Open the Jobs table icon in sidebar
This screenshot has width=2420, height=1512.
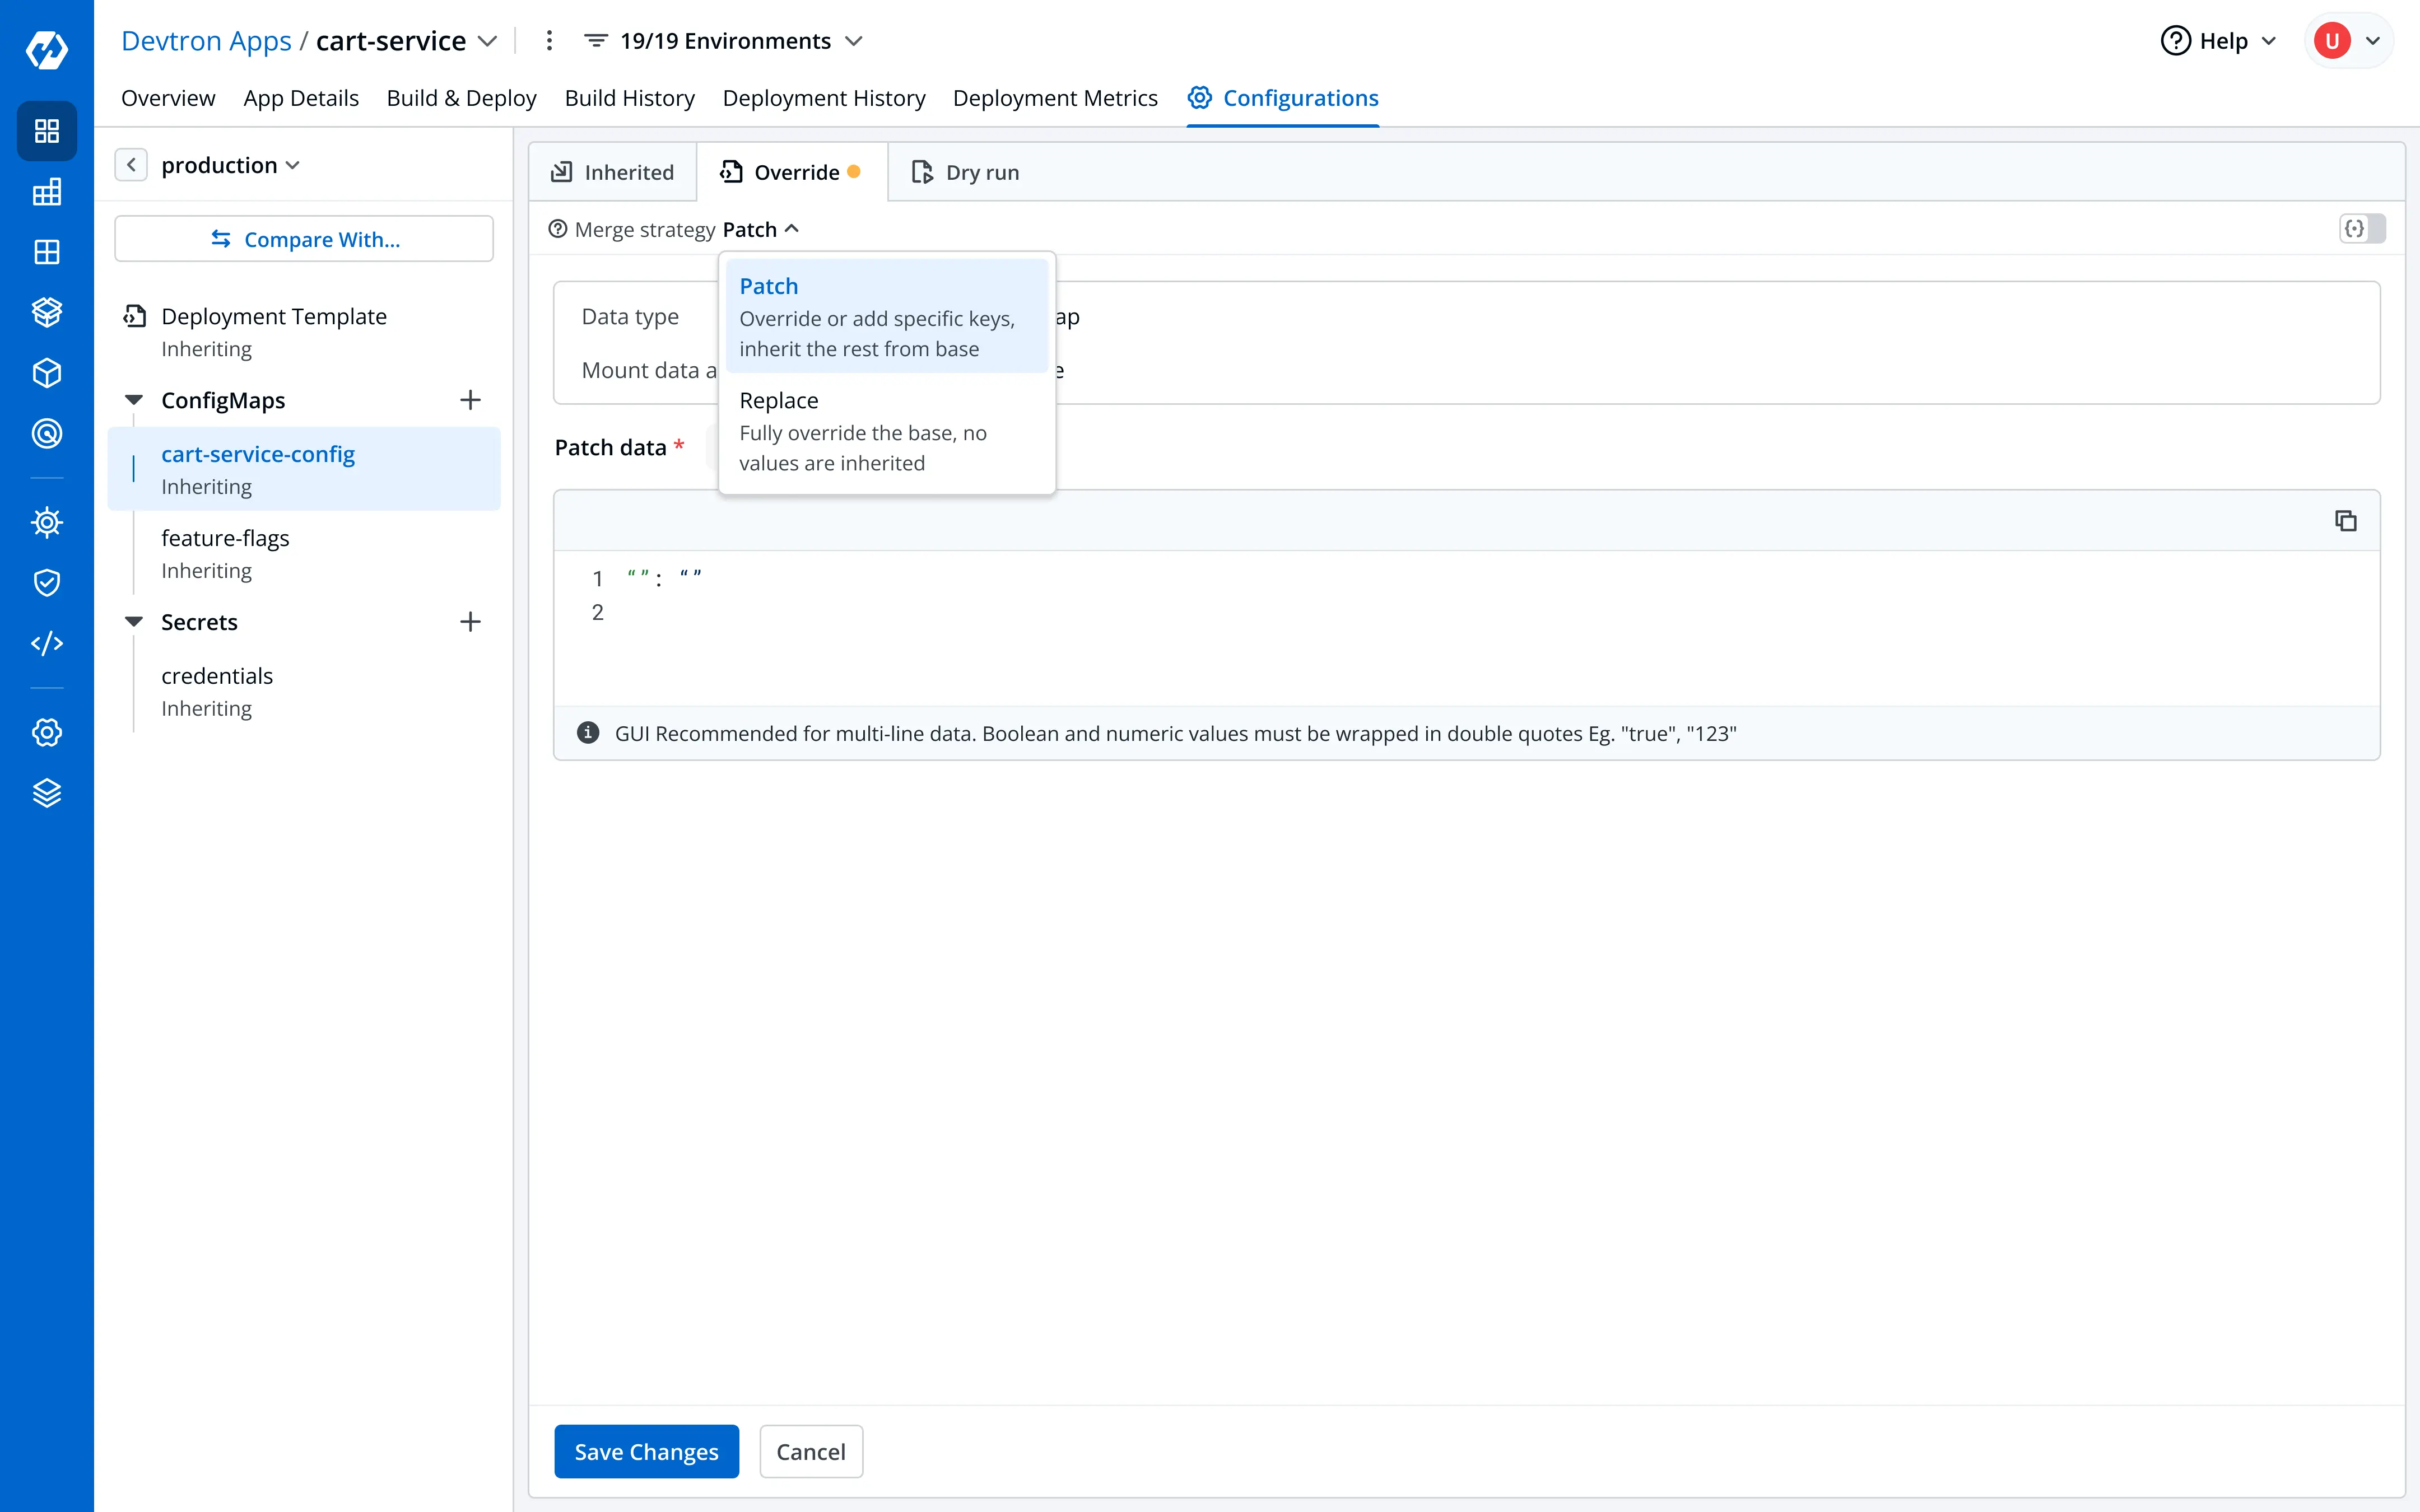pyautogui.click(x=47, y=192)
